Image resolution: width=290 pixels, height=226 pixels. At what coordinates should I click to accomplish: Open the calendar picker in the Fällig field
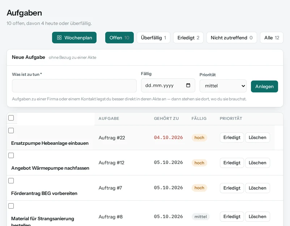click(x=188, y=85)
